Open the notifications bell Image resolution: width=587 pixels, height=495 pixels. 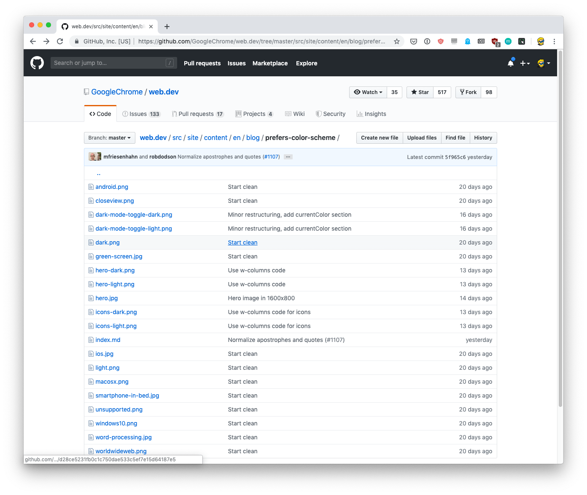point(511,62)
